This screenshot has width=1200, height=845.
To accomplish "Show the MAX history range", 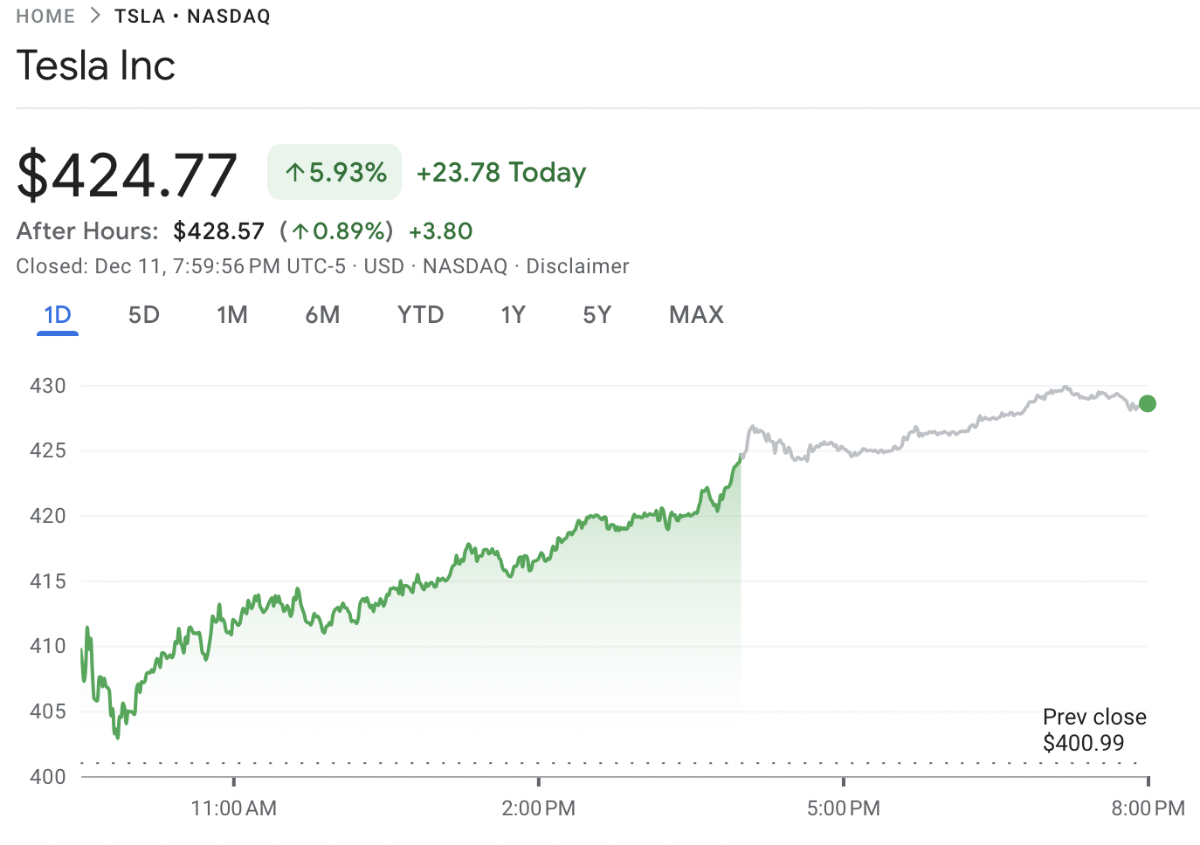I will (x=696, y=315).
